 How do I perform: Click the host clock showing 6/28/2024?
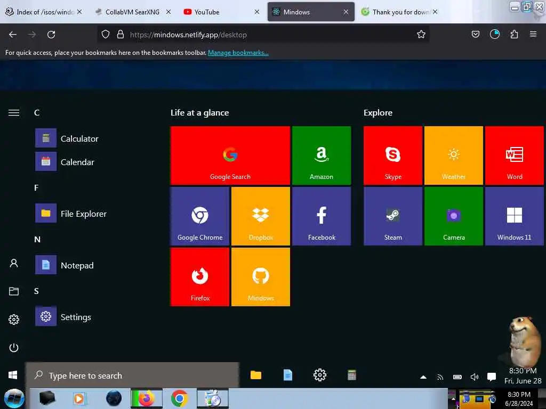[519, 399]
